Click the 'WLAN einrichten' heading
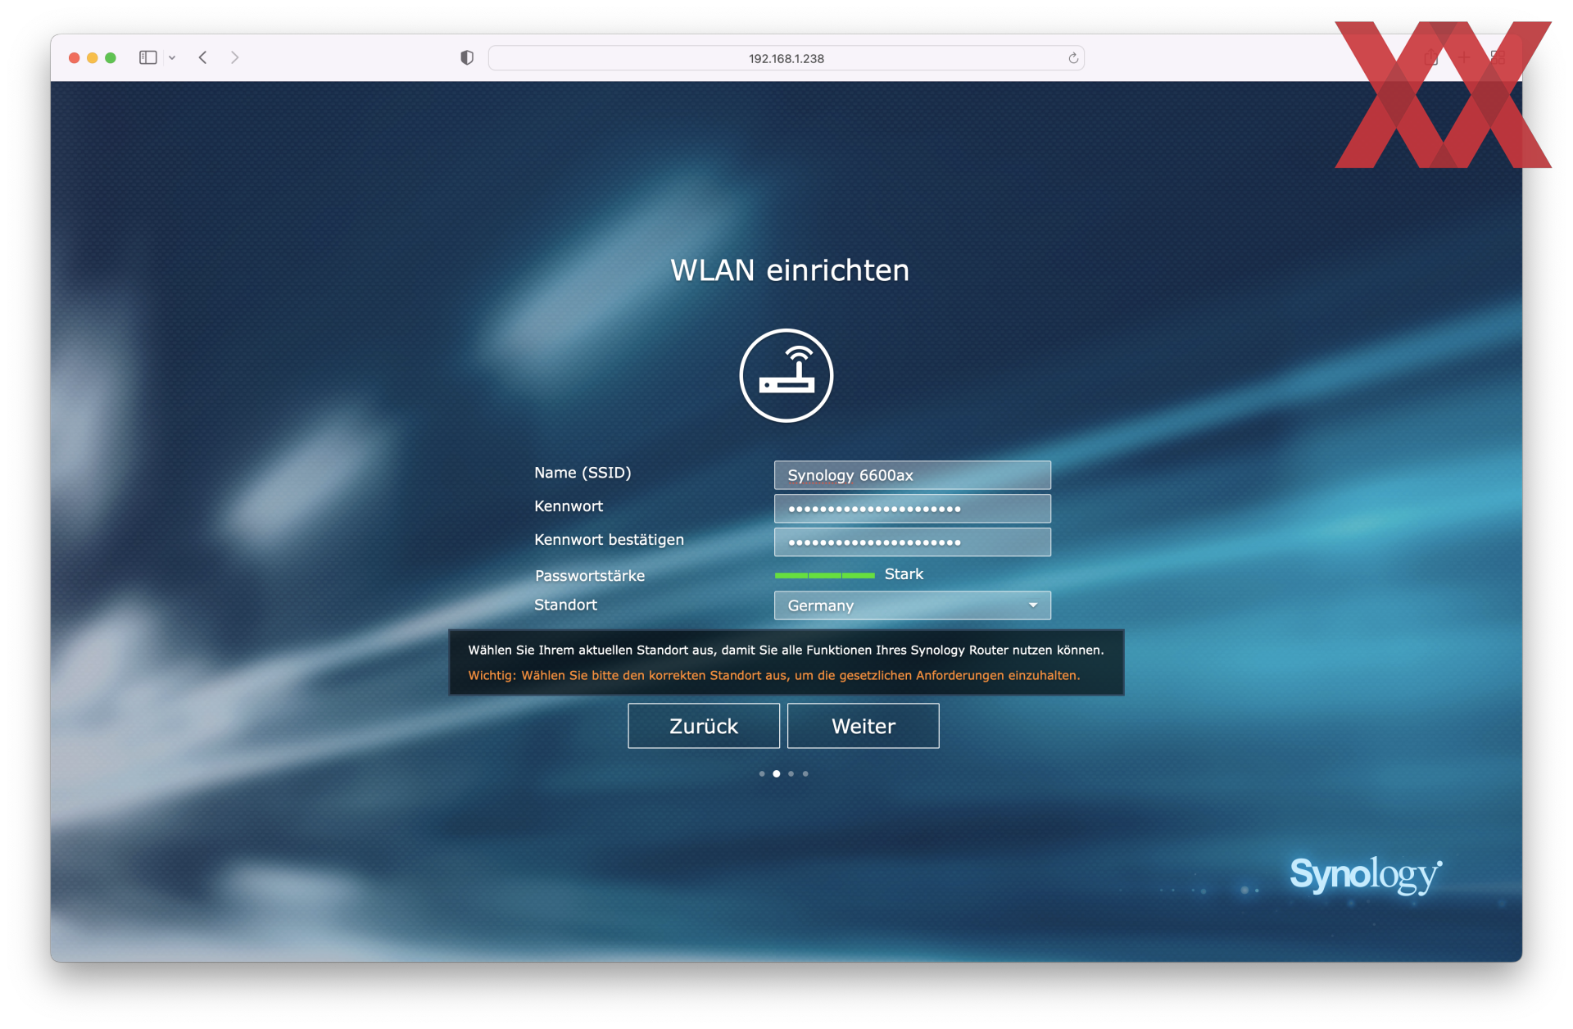1573x1029 pixels. [790, 270]
